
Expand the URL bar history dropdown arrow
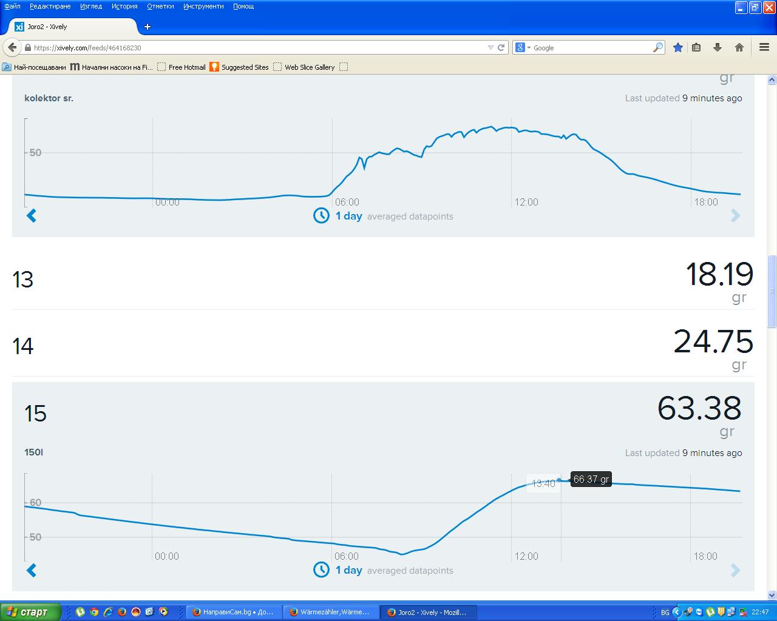click(x=490, y=47)
